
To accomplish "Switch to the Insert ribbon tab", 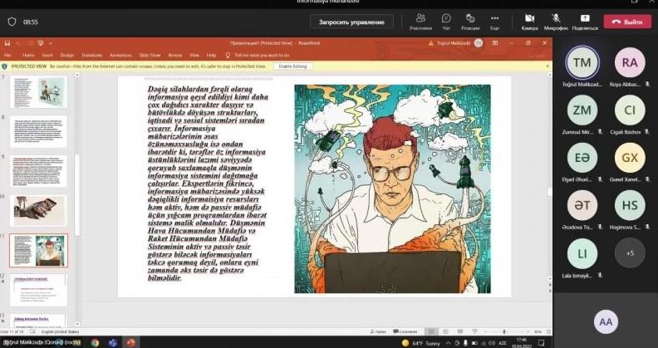I will click(47, 56).
